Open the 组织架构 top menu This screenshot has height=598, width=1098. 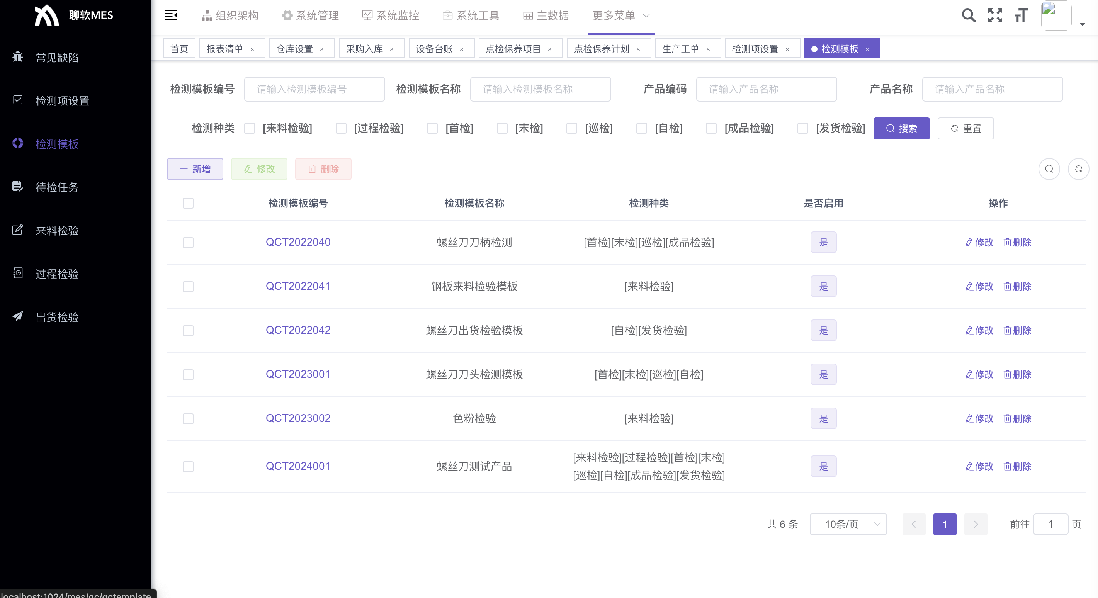(230, 16)
